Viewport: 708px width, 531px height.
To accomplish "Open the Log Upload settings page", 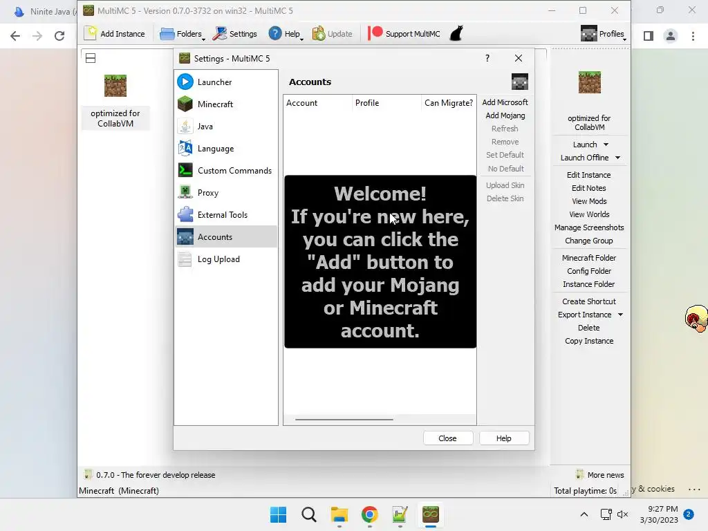I will coord(226,259).
